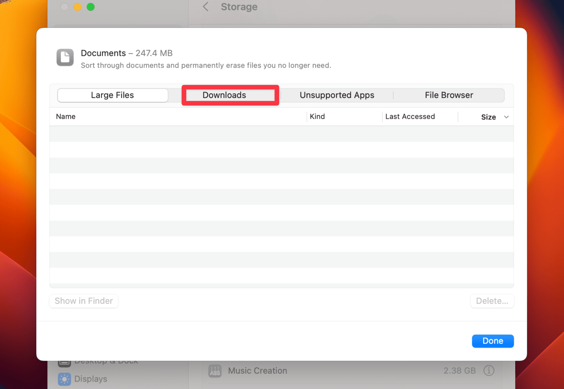564x389 pixels.
Task: Select the Desktop & Dock icon in the sidebar
Action: [65, 362]
